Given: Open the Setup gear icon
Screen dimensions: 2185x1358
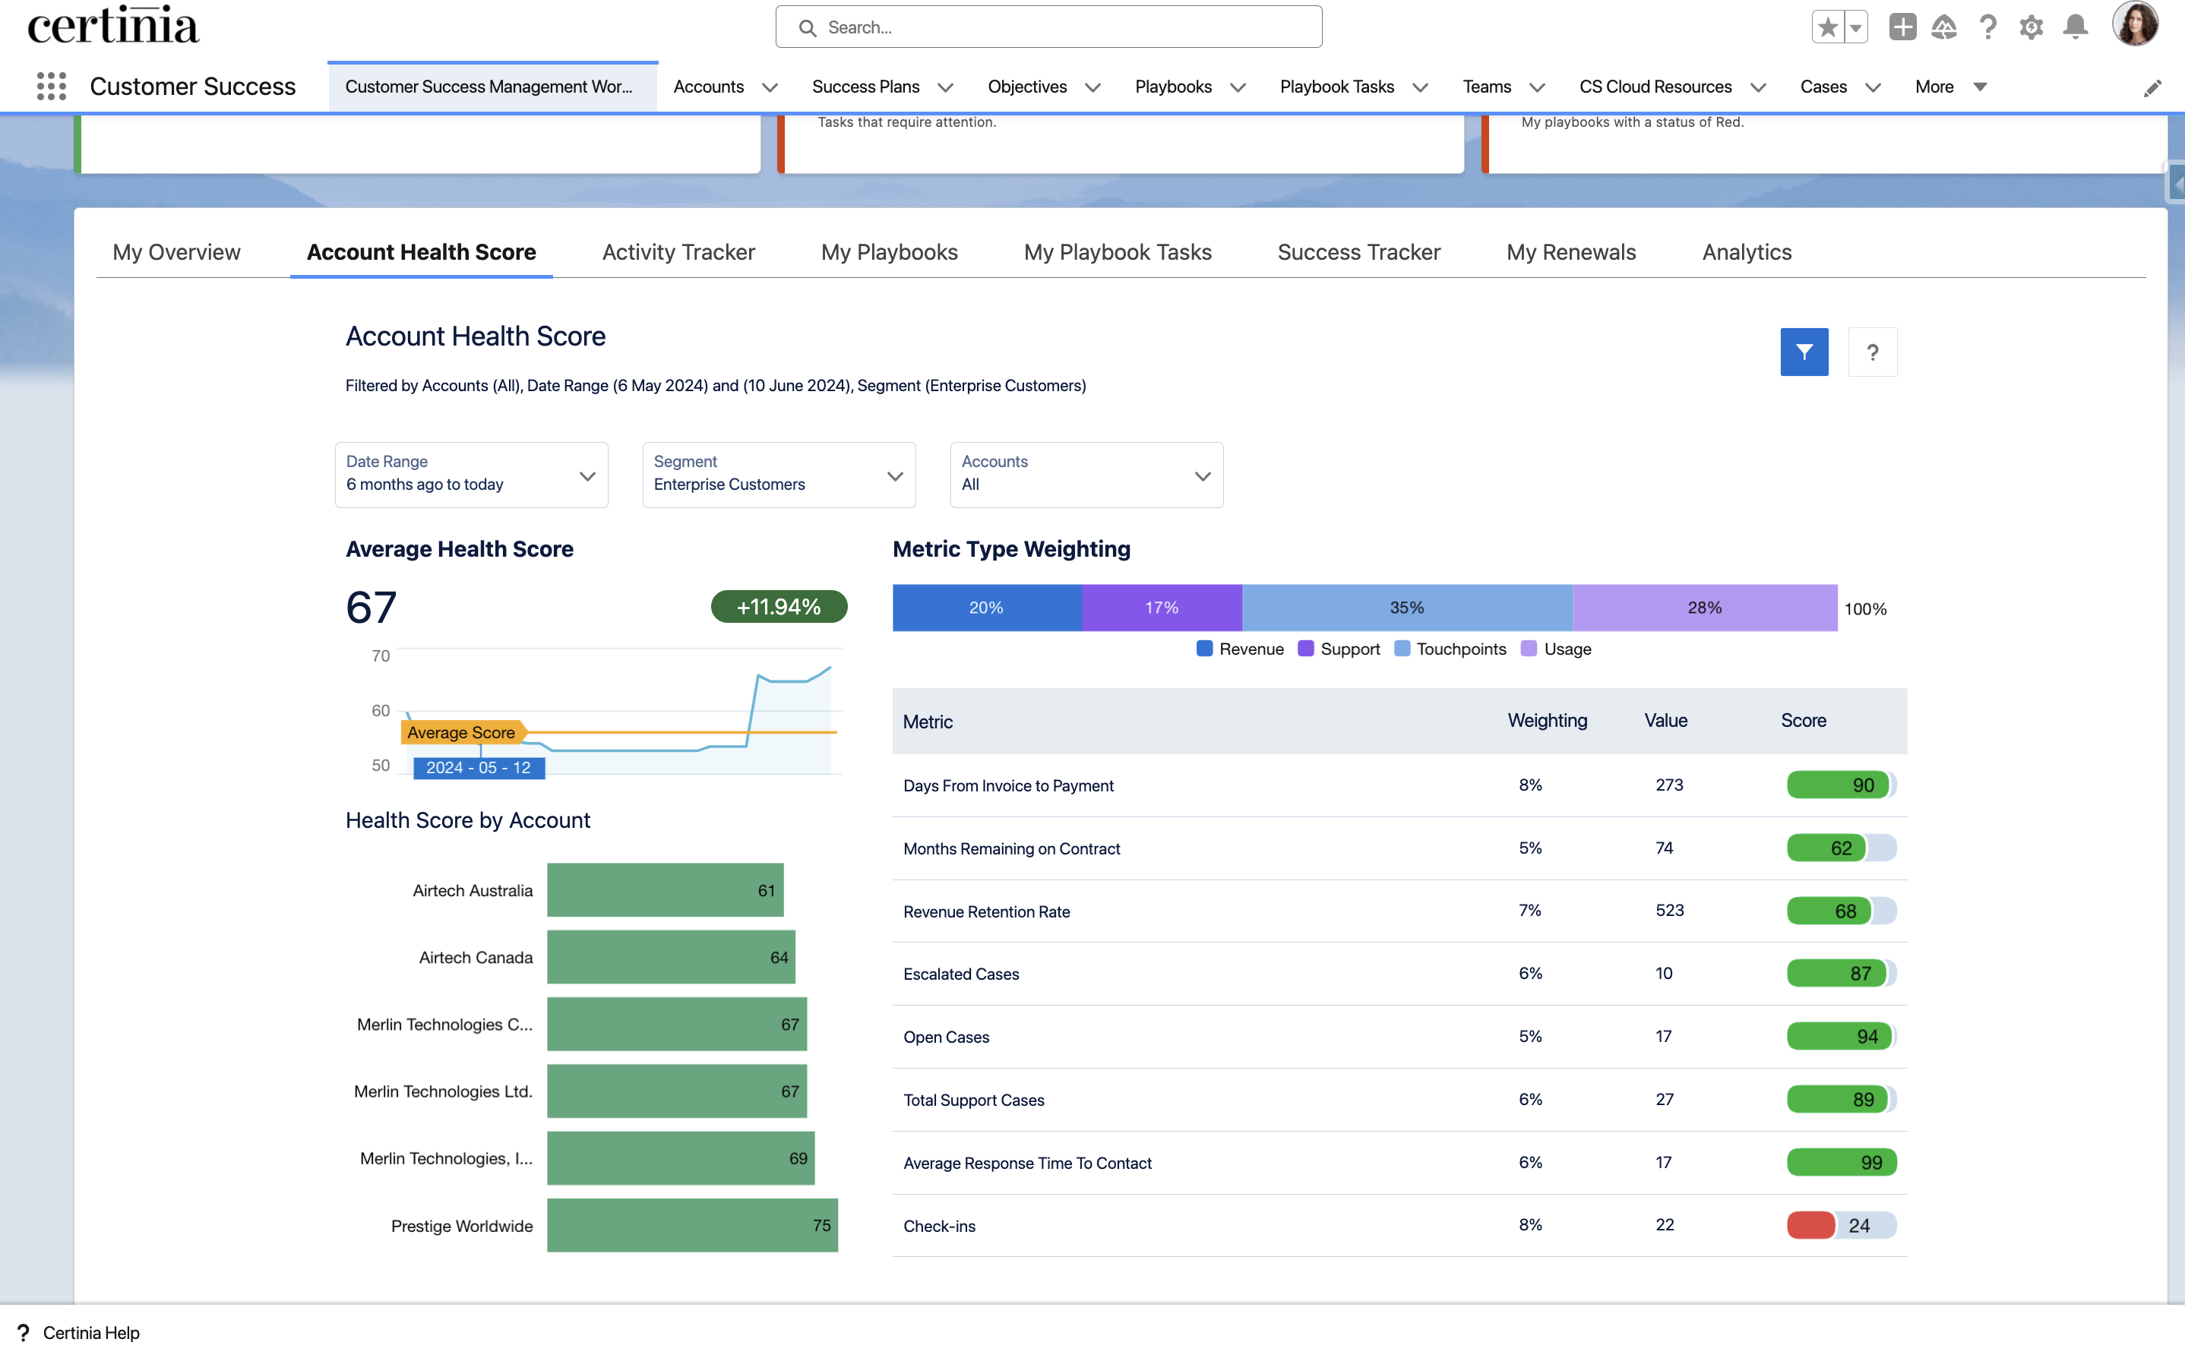Looking at the screenshot, I should pos(2032,27).
